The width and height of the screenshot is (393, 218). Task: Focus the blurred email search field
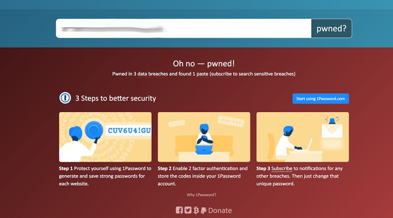[184, 28]
